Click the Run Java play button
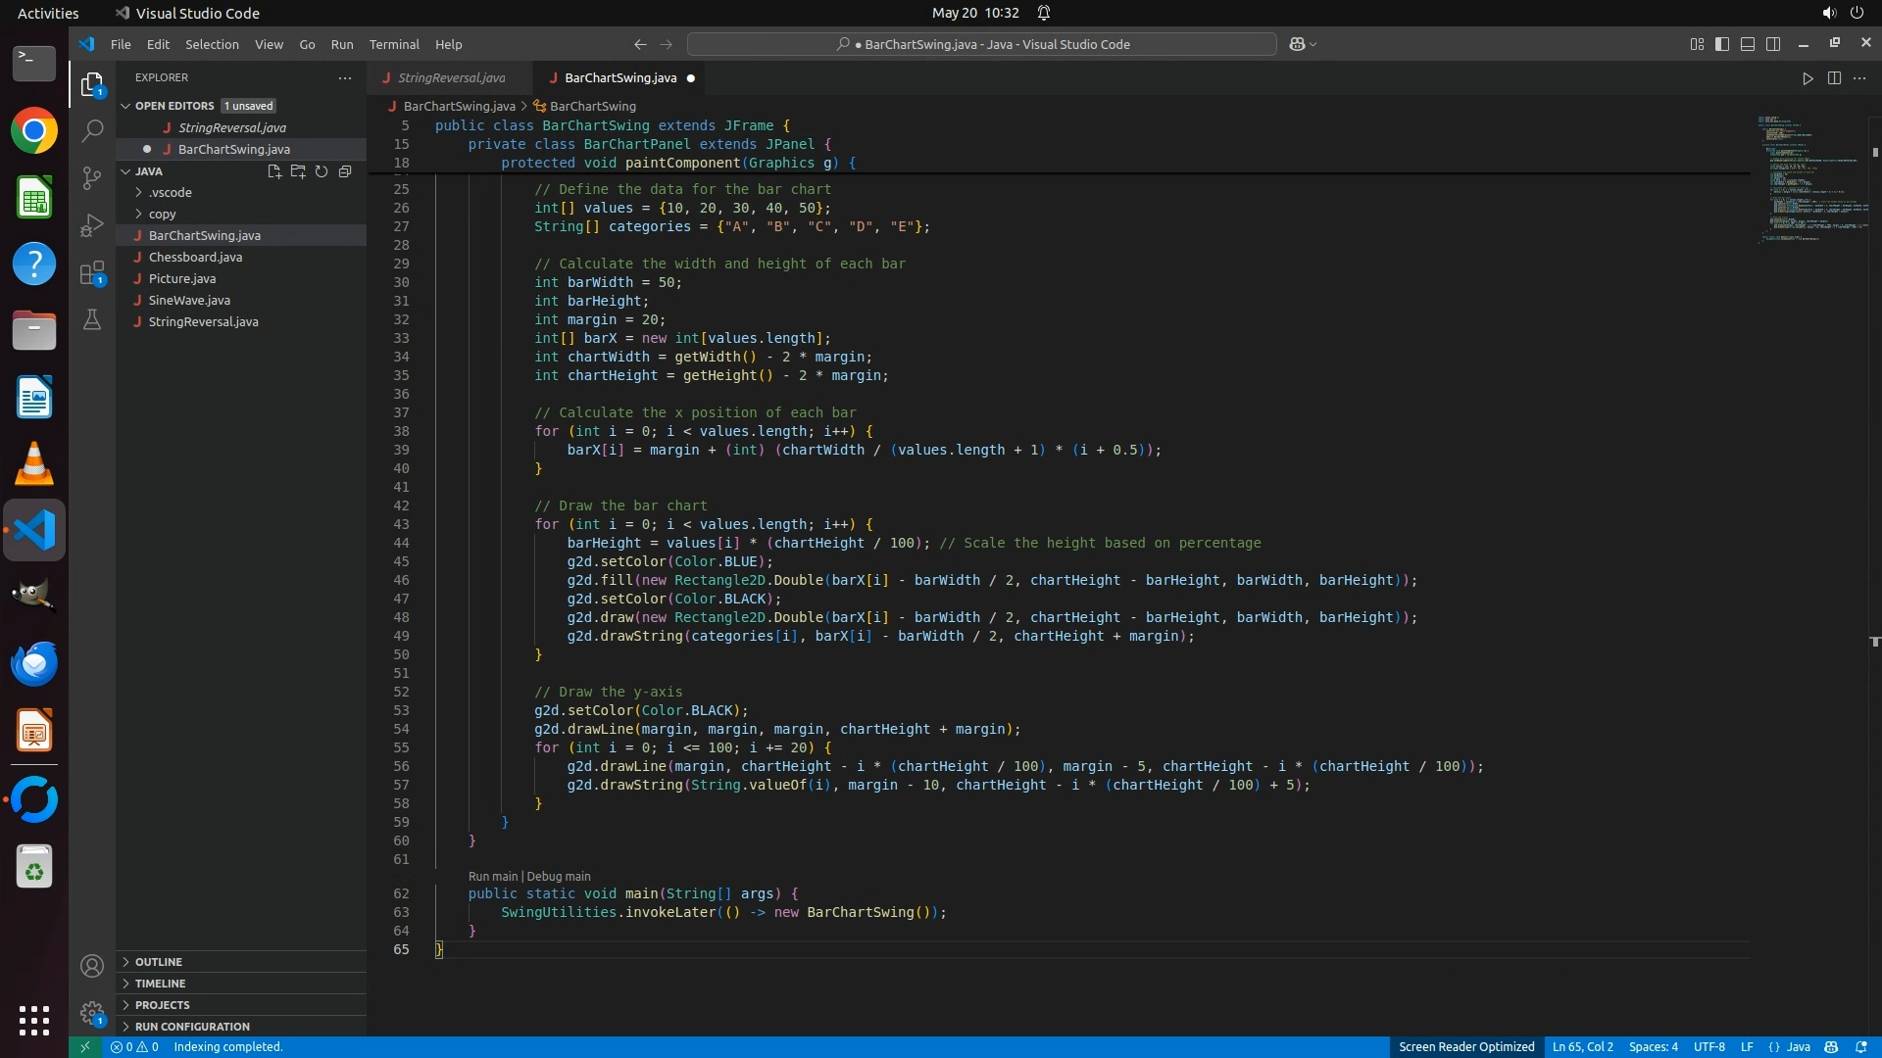Image resolution: width=1882 pixels, height=1058 pixels. tap(1808, 78)
